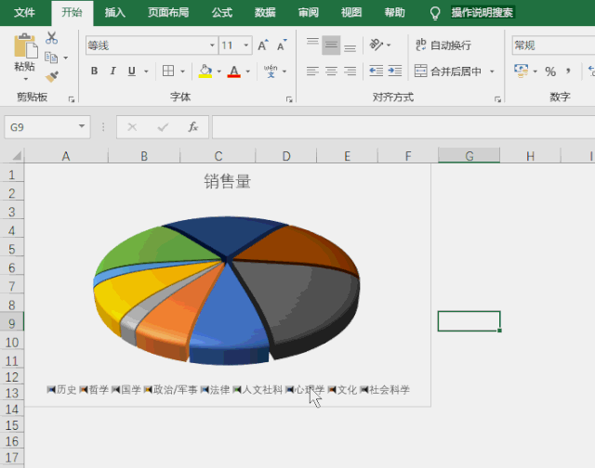Switch to the 插入 tab
The image size is (595, 468).
pyautogui.click(x=115, y=12)
